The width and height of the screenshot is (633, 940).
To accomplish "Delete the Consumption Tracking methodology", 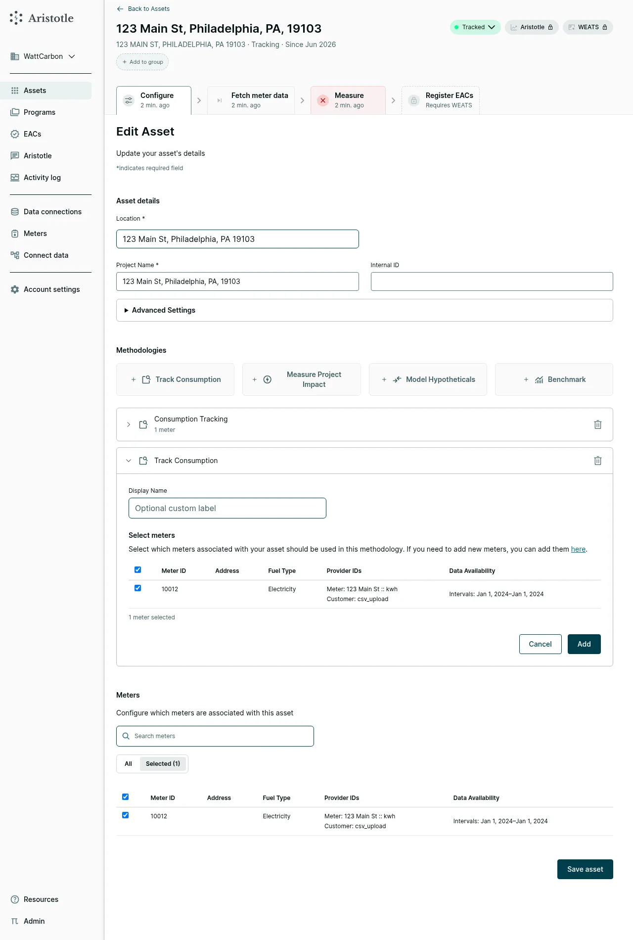I will tap(598, 424).
